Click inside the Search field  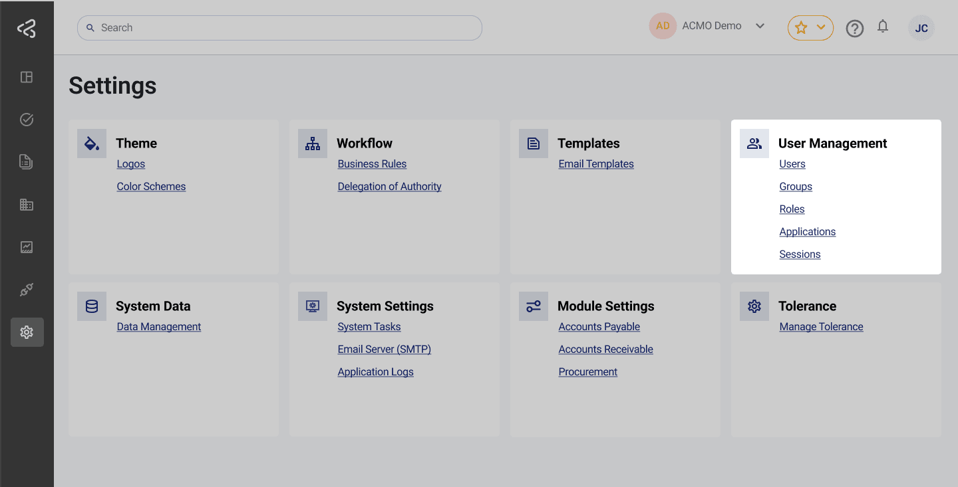(279, 28)
